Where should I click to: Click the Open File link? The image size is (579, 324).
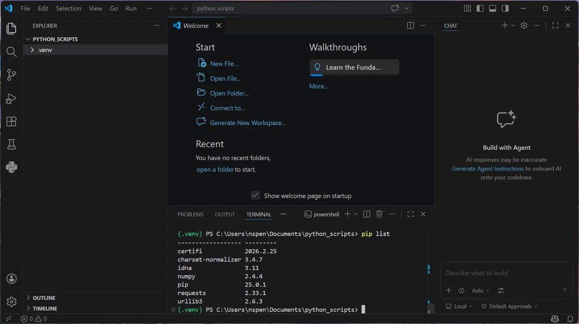tap(225, 79)
